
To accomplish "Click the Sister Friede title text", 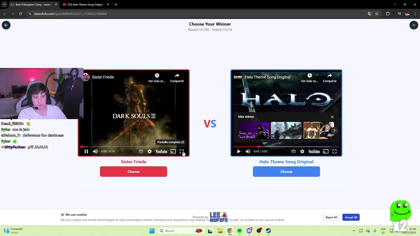I will pyautogui.click(x=134, y=162).
